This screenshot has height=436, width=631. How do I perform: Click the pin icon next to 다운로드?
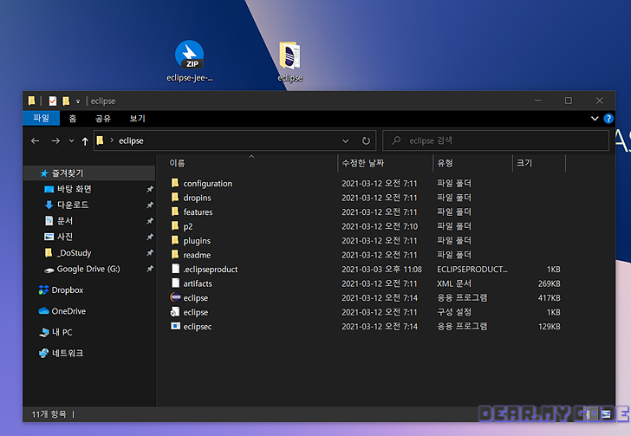click(150, 205)
